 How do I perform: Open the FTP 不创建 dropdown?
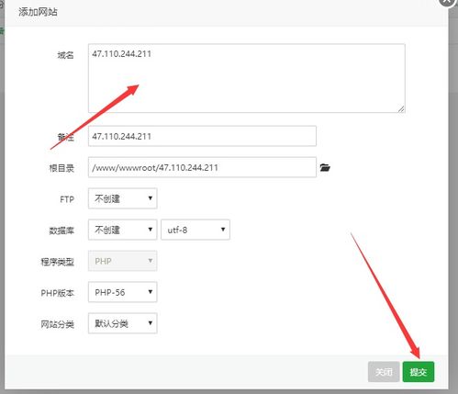(x=123, y=198)
